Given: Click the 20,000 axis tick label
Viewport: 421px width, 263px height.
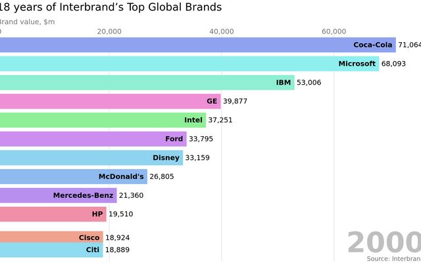Looking at the screenshot, I should pyautogui.click(x=109, y=32).
